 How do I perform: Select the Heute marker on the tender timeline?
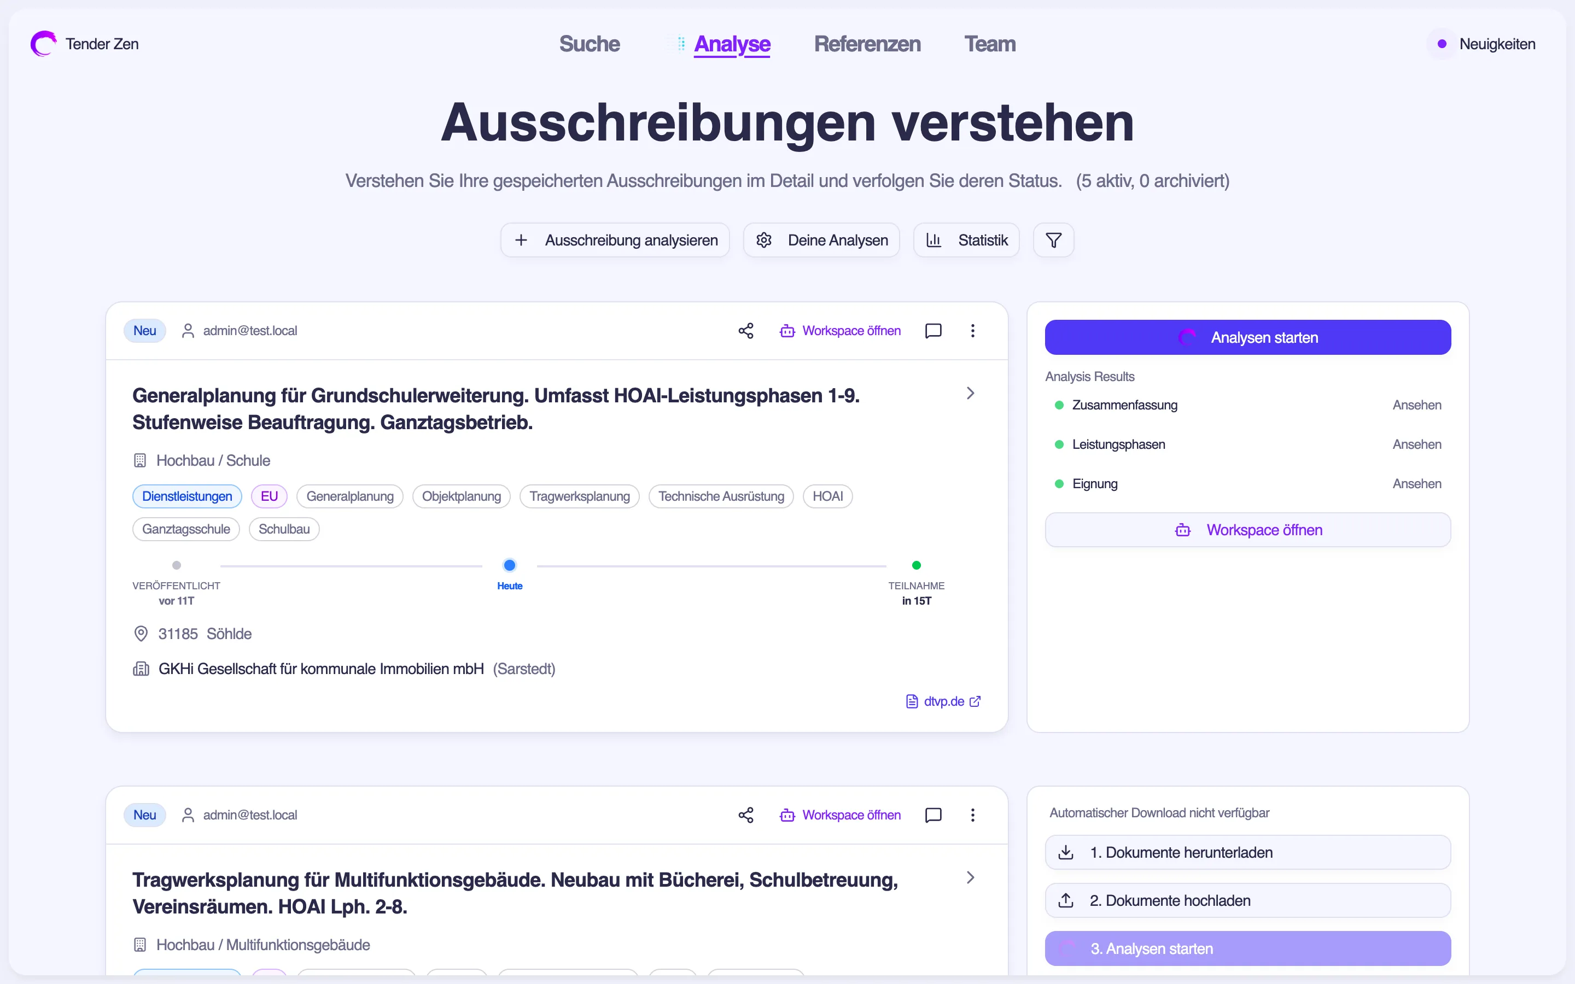510,565
